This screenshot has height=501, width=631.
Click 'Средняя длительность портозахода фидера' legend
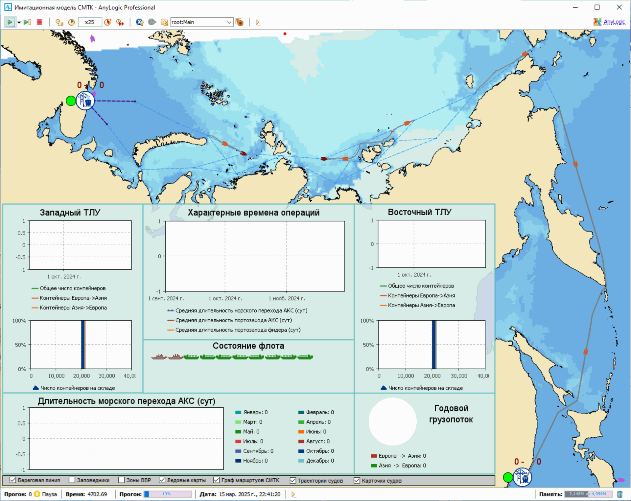(x=234, y=330)
